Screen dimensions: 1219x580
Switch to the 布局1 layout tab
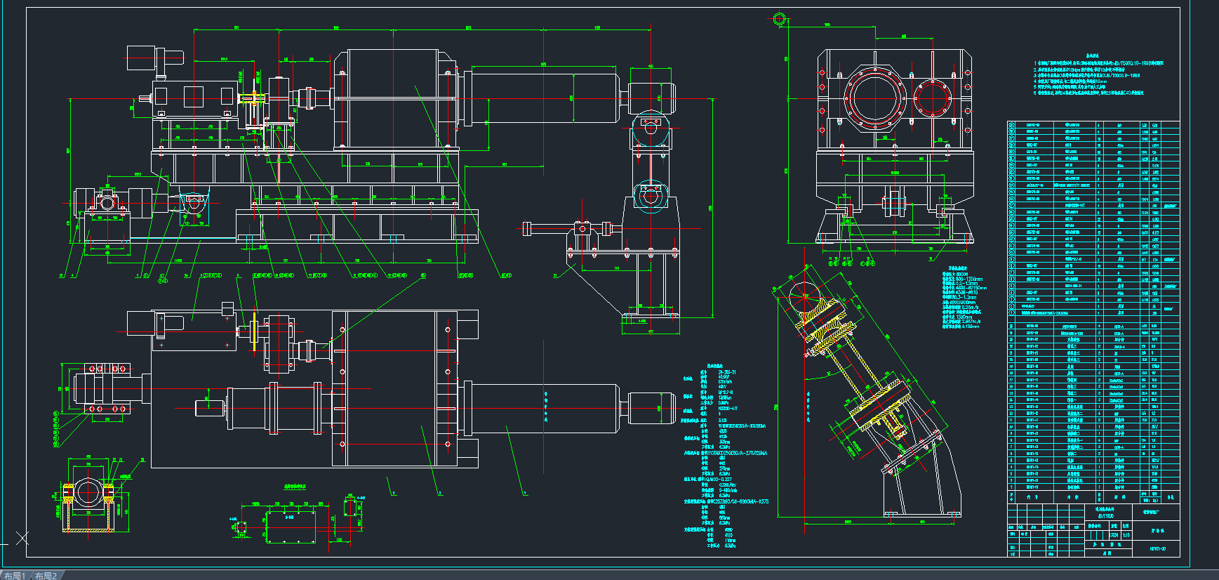click(14, 576)
